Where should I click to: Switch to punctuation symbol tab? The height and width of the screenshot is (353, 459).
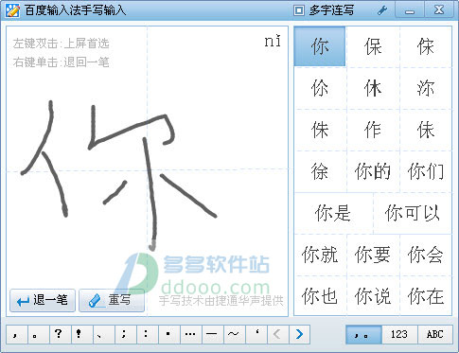pyautogui.click(x=363, y=334)
